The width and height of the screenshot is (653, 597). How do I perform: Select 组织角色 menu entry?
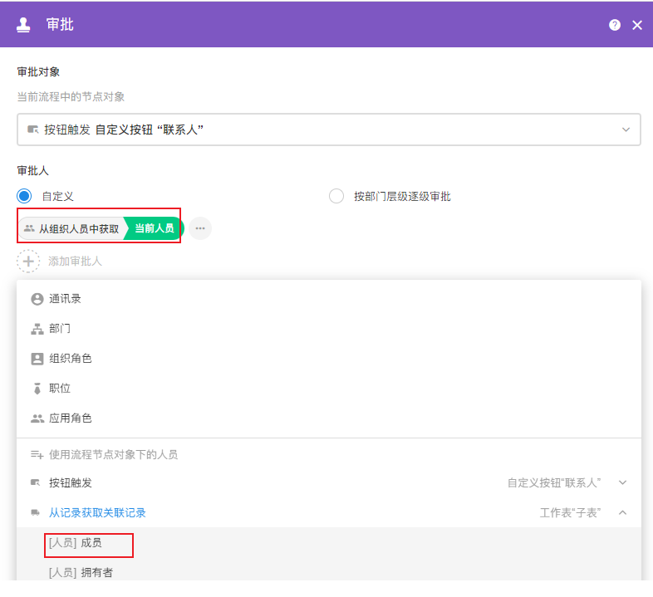70,359
